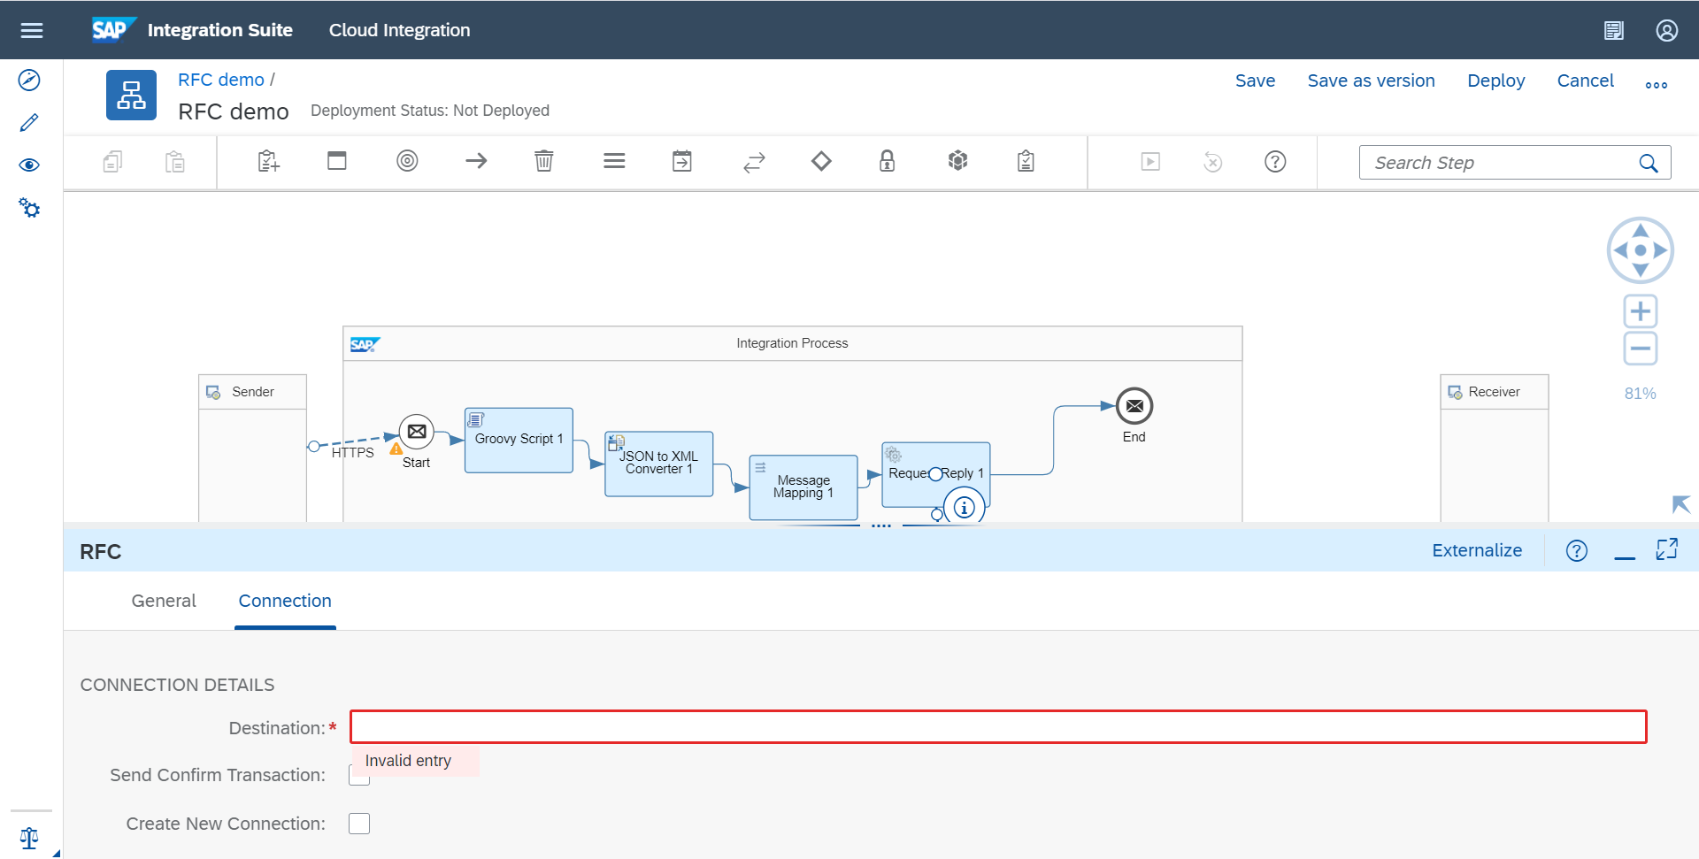Click the validation checklist icon in the toolbar
This screenshot has height=859, width=1699.
[x=1025, y=162]
